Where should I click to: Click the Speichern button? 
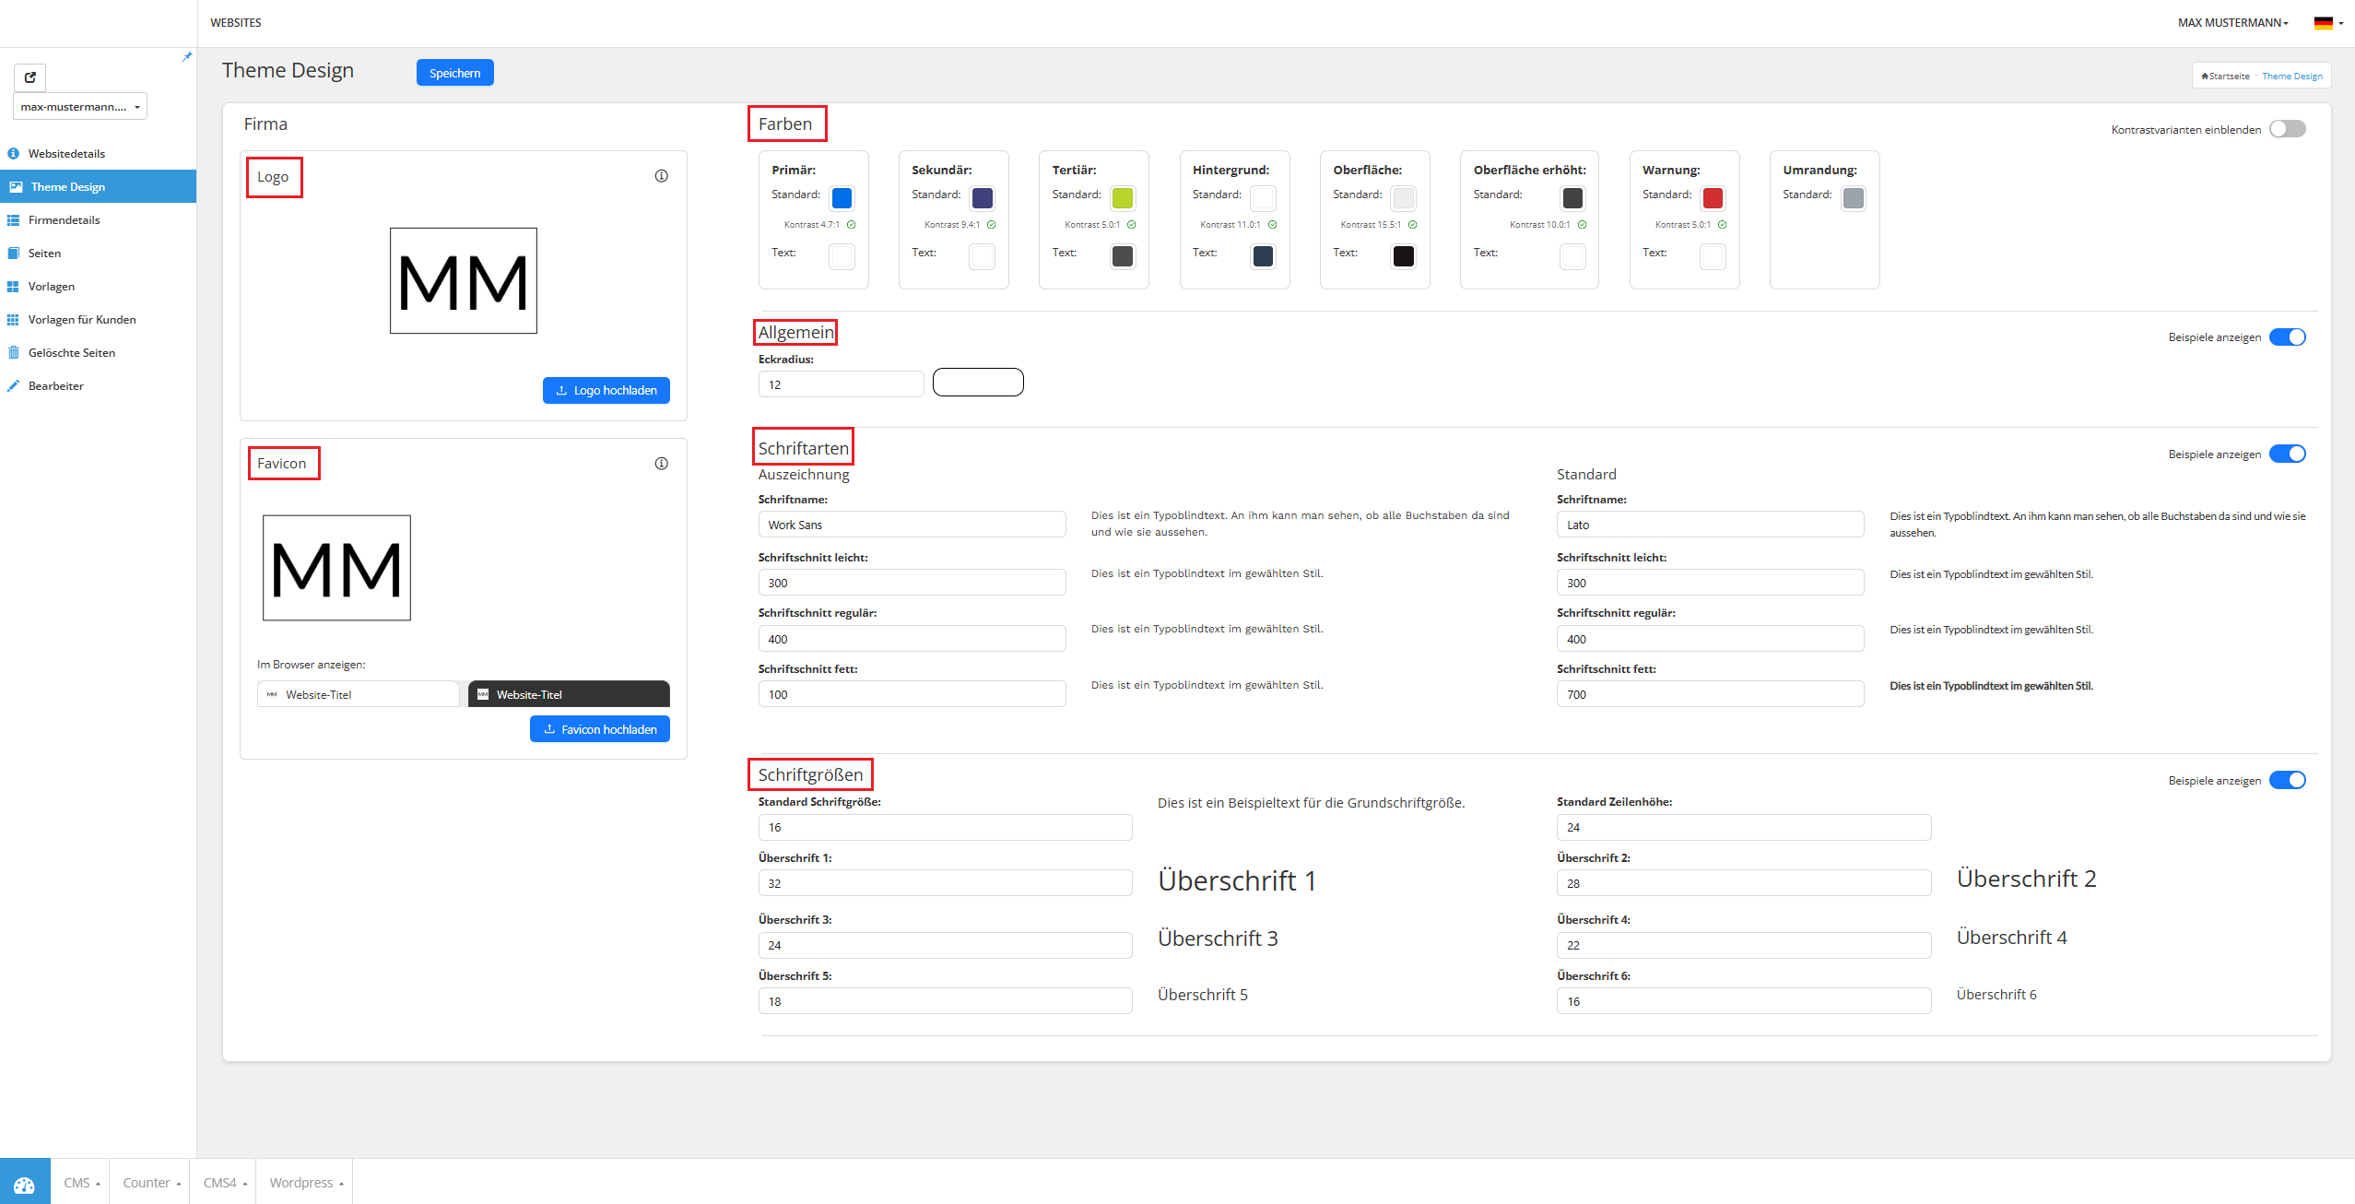click(x=454, y=73)
